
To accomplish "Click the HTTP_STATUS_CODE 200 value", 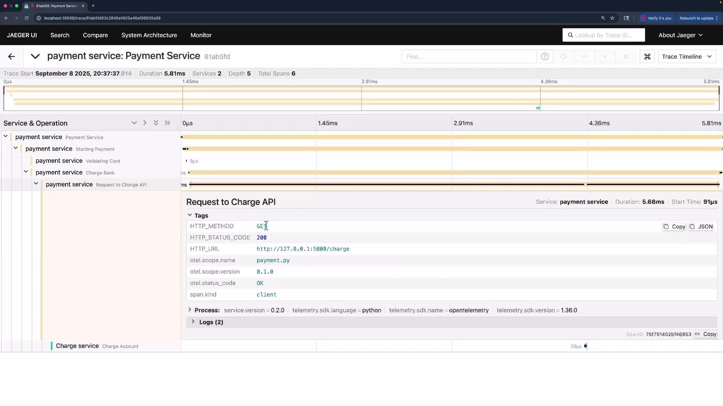I will pyautogui.click(x=262, y=238).
